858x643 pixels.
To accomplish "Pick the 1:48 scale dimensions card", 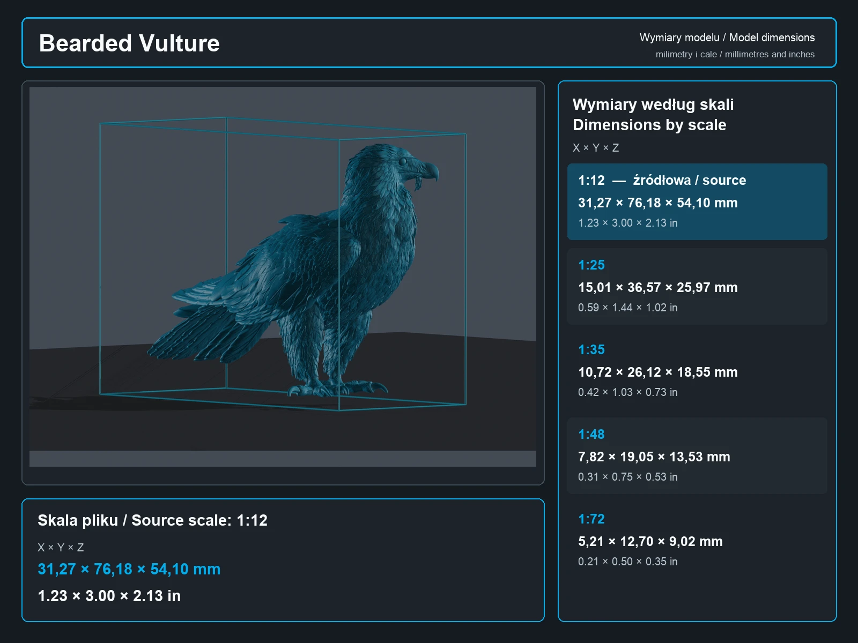I will point(697,455).
